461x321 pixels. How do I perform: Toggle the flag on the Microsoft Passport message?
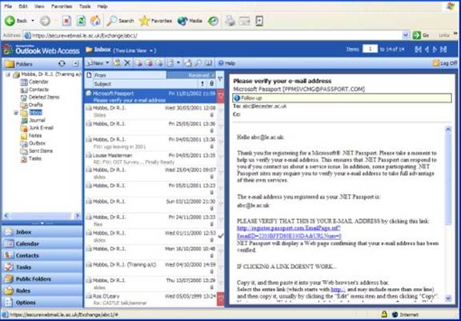coord(221,96)
